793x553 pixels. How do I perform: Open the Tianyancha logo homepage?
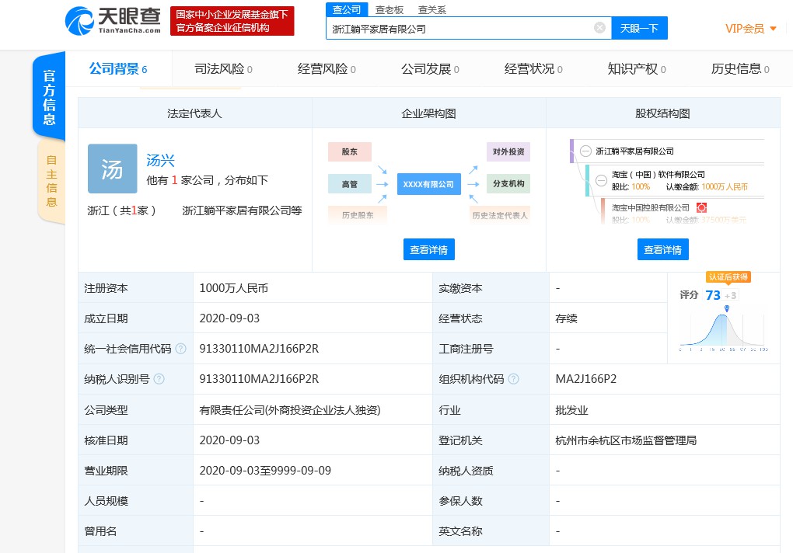(x=114, y=21)
